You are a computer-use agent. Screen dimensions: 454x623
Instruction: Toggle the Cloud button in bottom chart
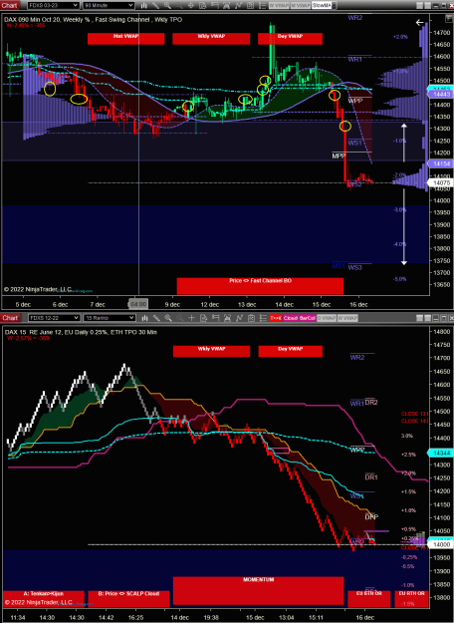coord(291,318)
